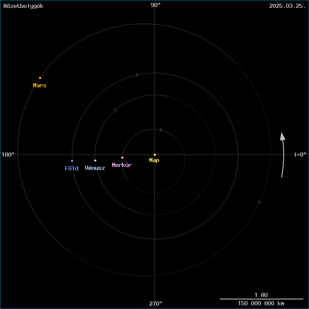Click the Föld text label
The height and width of the screenshot is (309, 309).
point(71,168)
